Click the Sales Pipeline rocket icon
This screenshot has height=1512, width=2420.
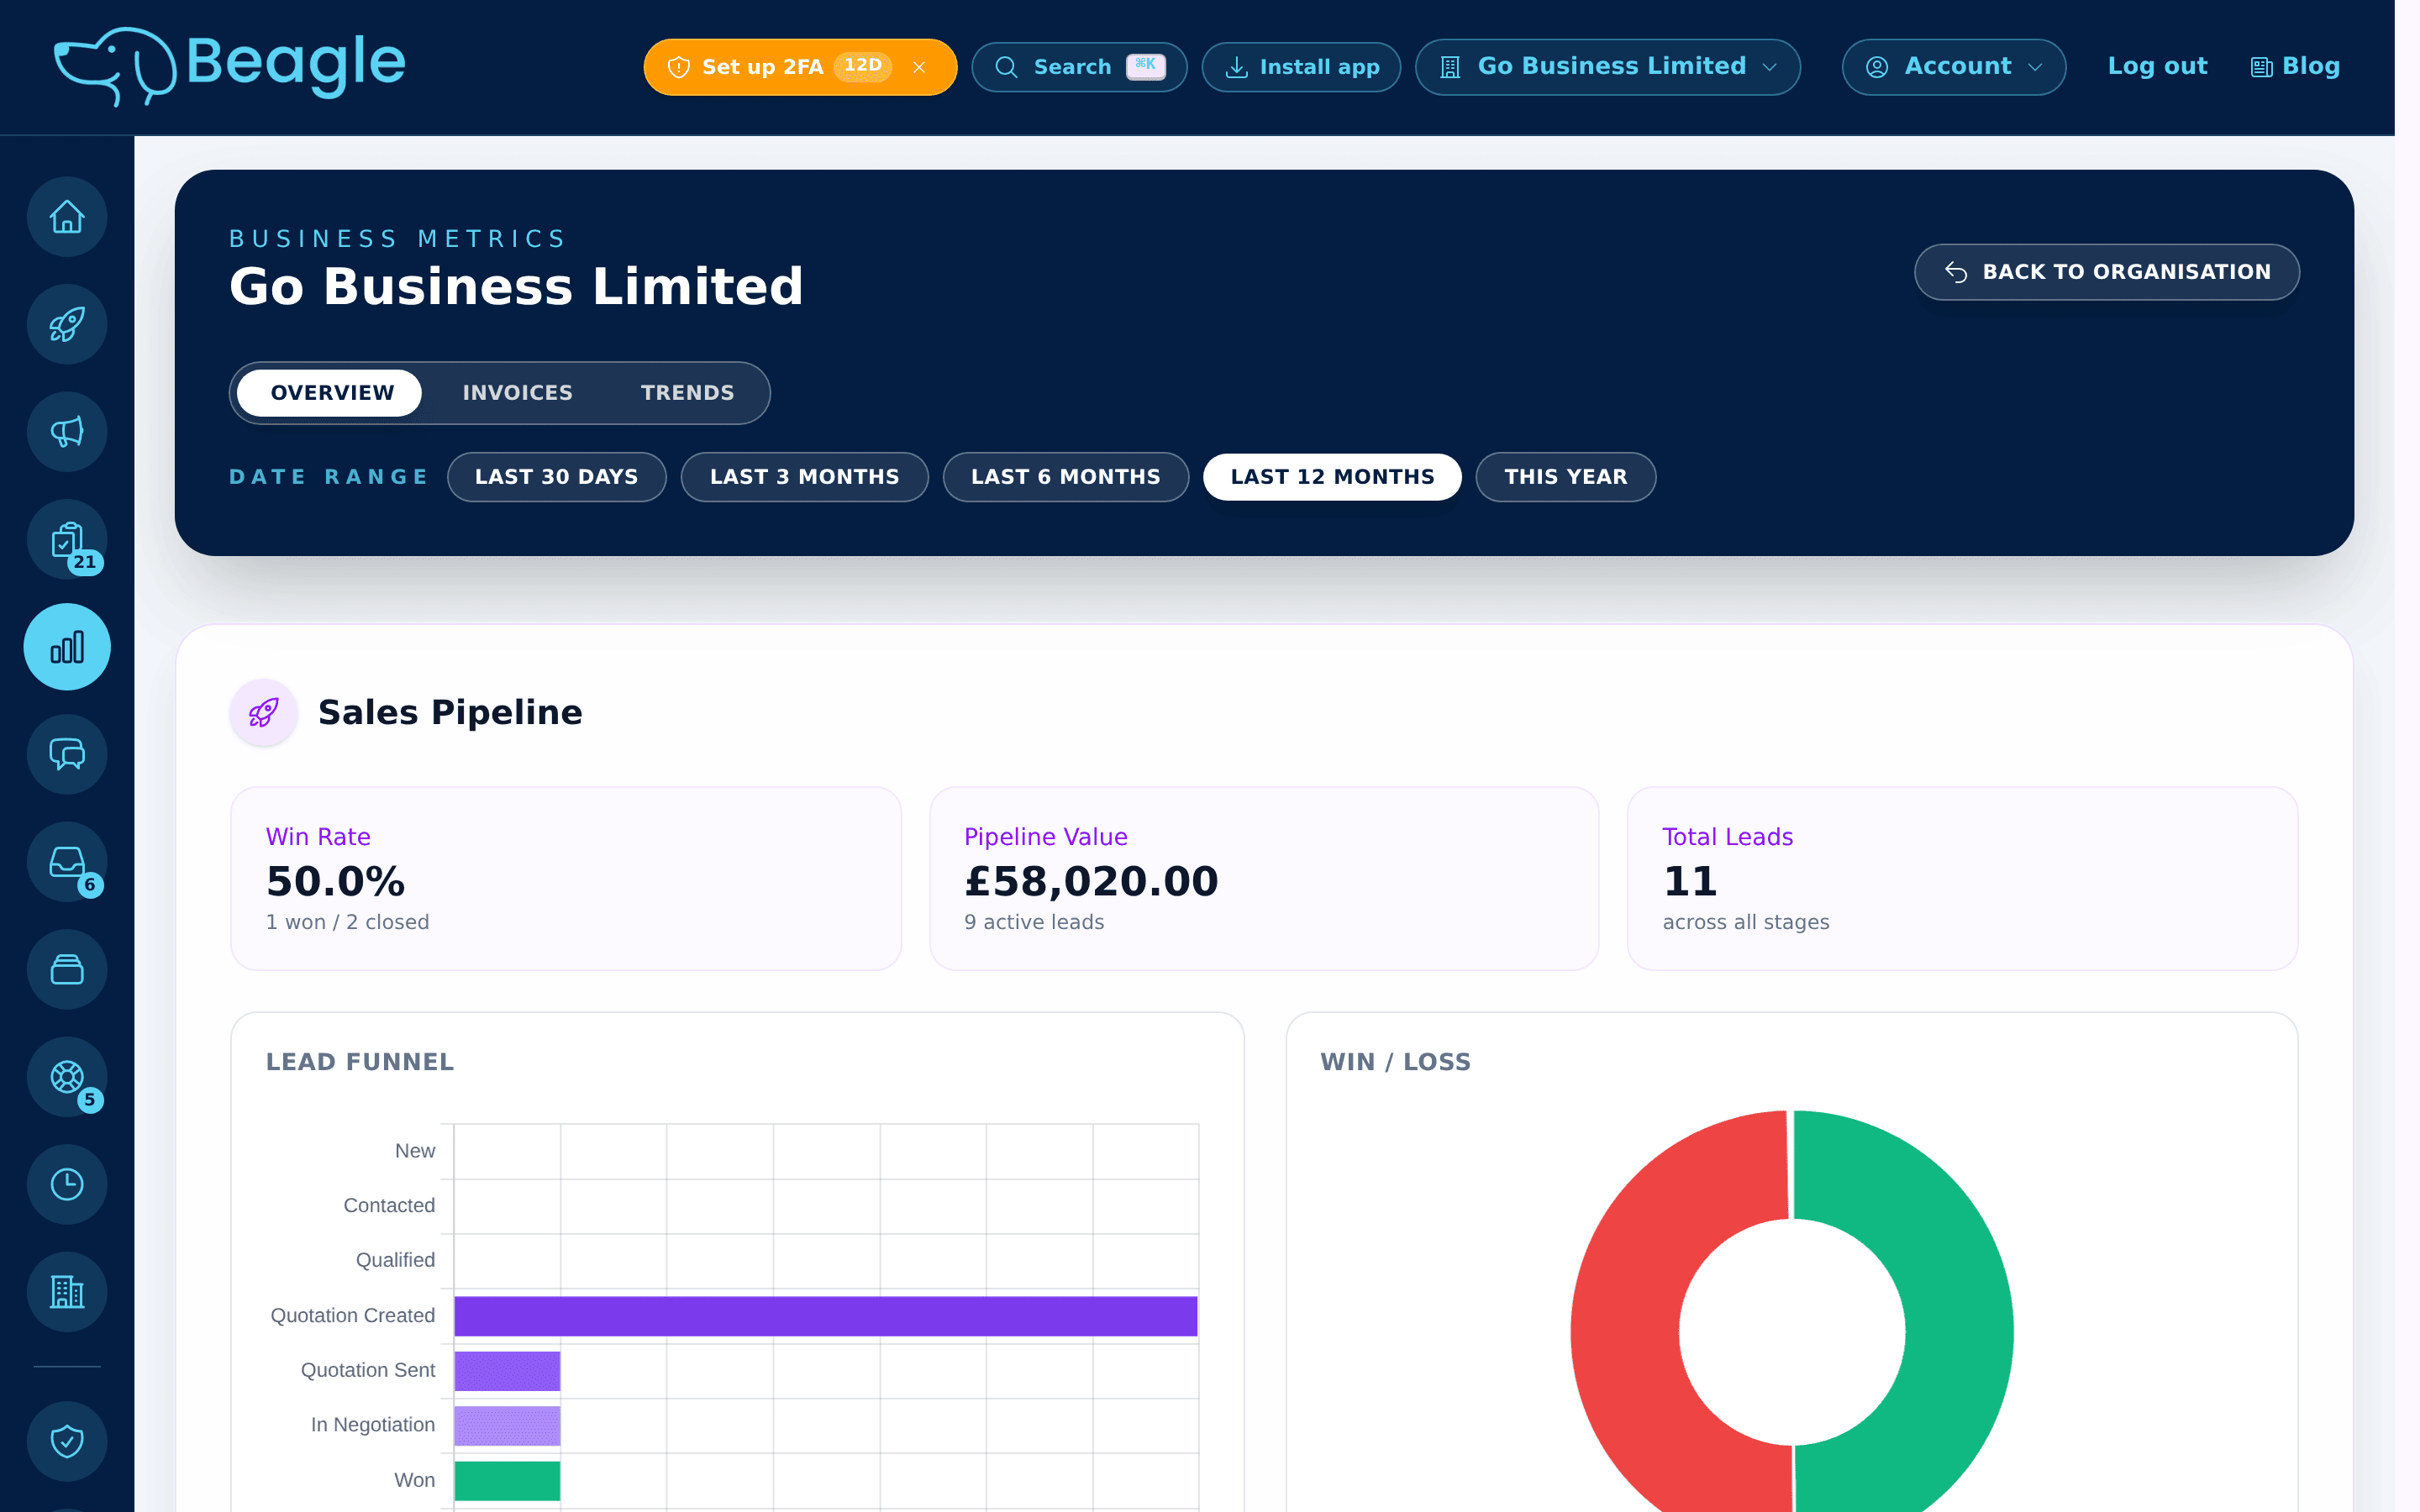264,712
